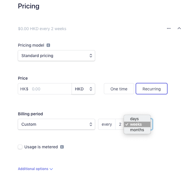Viewport: 190px width, 177px height.
Task: Click the info icon beside Pricing model
Action: 48,45
